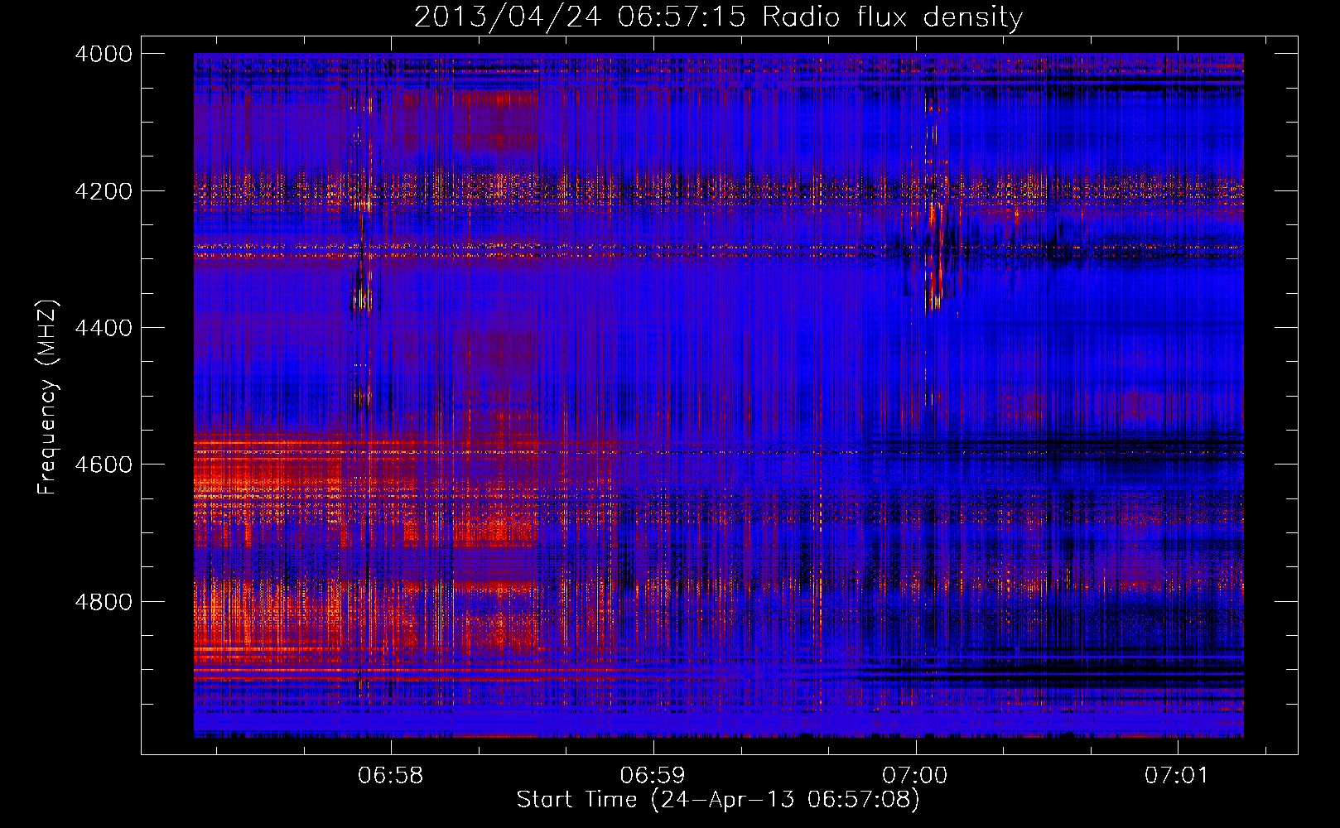This screenshot has height=828, width=1340.
Task: Click the "Start Time (24-Apr-13 06:57:08)" axis label
Action: (x=718, y=800)
